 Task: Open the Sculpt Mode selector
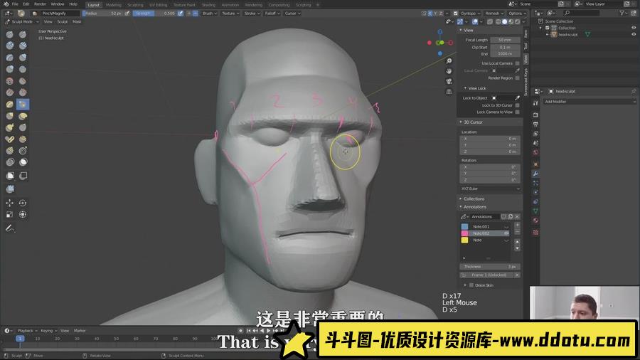point(21,21)
